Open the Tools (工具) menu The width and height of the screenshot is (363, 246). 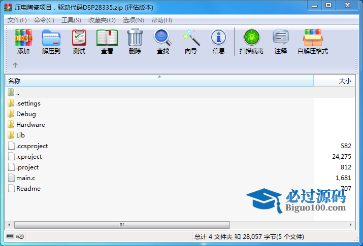(71, 20)
